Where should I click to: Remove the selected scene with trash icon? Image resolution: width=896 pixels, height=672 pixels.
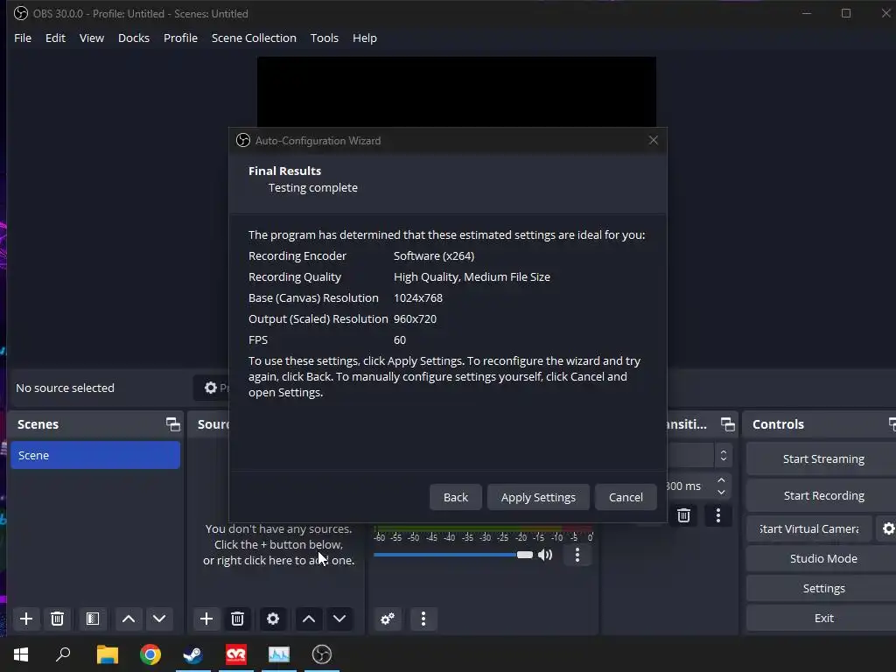(x=57, y=619)
